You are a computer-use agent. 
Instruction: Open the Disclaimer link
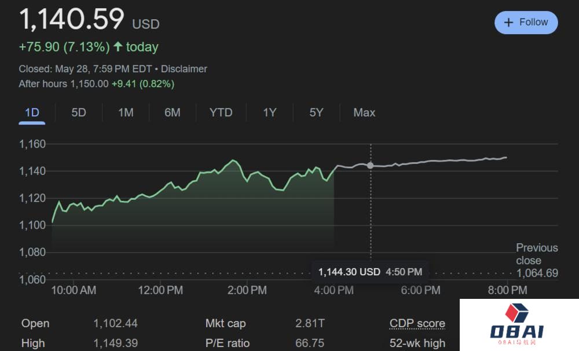184,69
